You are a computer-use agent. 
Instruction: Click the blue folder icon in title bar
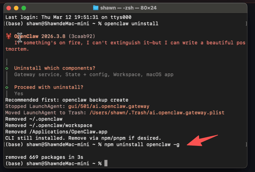[x=96, y=8]
